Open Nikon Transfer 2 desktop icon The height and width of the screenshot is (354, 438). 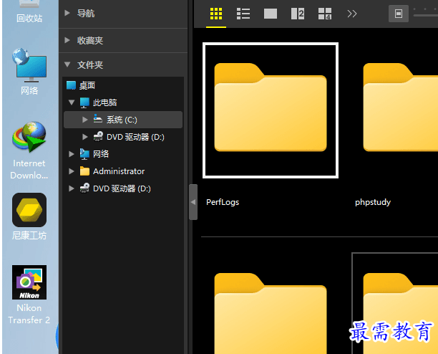coord(29,295)
